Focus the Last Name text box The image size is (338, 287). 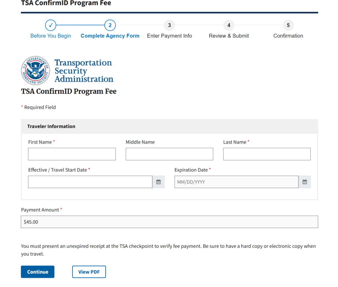coord(267,154)
